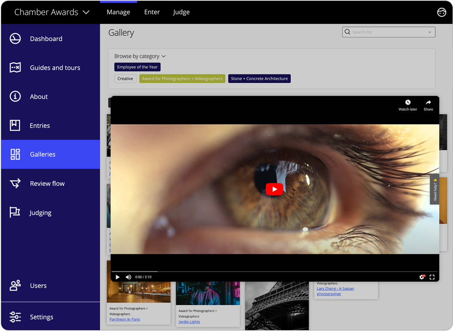Image resolution: width=453 pixels, height=332 pixels.
Task: Select the Review flow icon
Action: pyautogui.click(x=15, y=183)
